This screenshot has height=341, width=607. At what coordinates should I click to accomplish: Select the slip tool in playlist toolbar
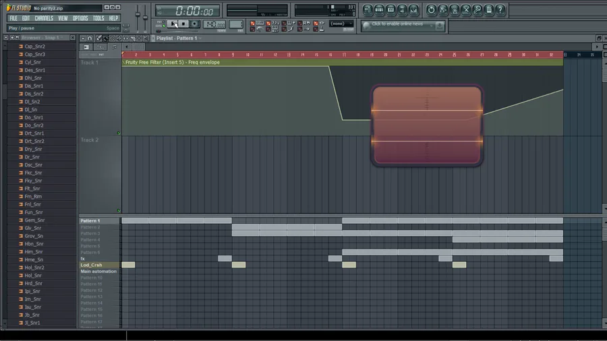pyautogui.click(x=125, y=38)
